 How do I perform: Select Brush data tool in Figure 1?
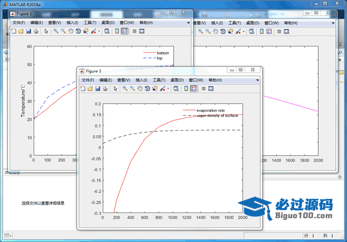click(93, 31)
